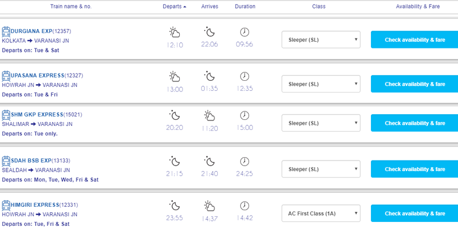458x228 pixels.
Task: Sort by Departs column header
Action: [x=175, y=7]
